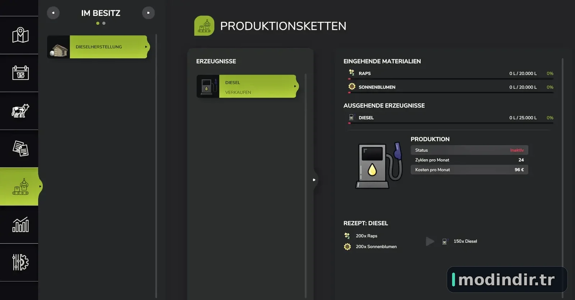This screenshot has width=575, height=300.
Task: Click the Sonnenblumen 0 L / 20.000 L value
Action: tap(523, 87)
